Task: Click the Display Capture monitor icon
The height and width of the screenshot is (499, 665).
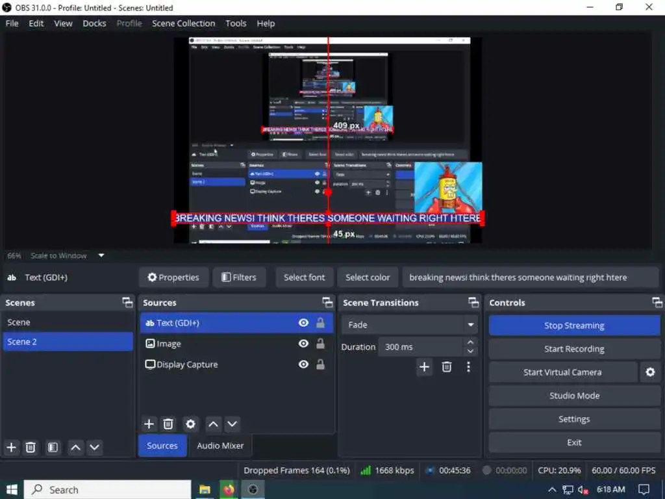Action: click(150, 364)
